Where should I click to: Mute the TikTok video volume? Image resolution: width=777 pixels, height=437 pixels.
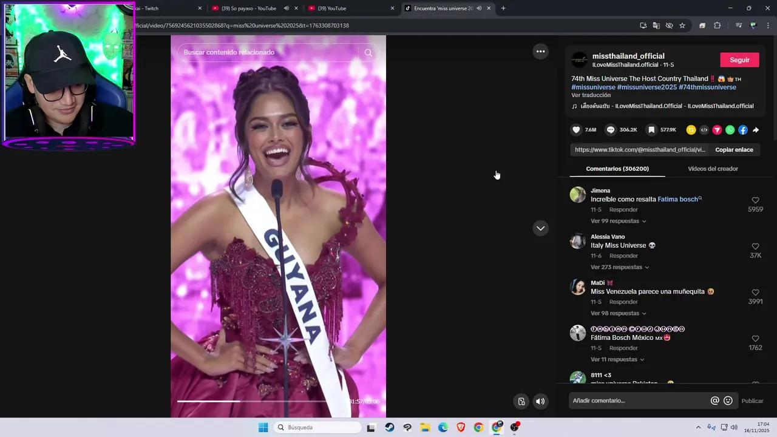coord(540,401)
